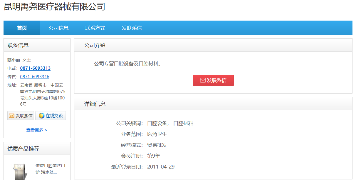356x180 pixels.
Task: Click the 详细信息 section header
Action: [213, 104]
